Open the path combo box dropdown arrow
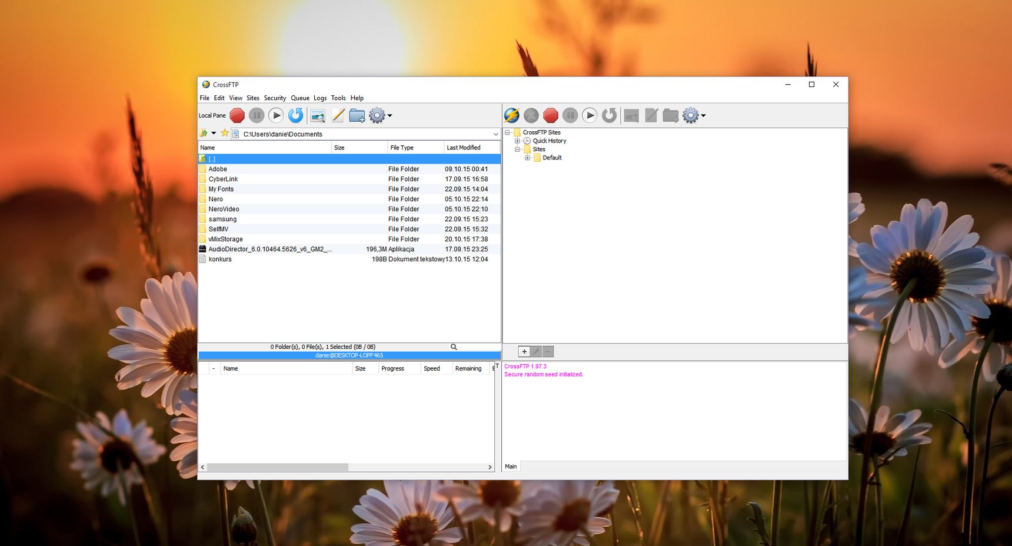The width and height of the screenshot is (1012, 546). pyautogui.click(x=495, y=134)
